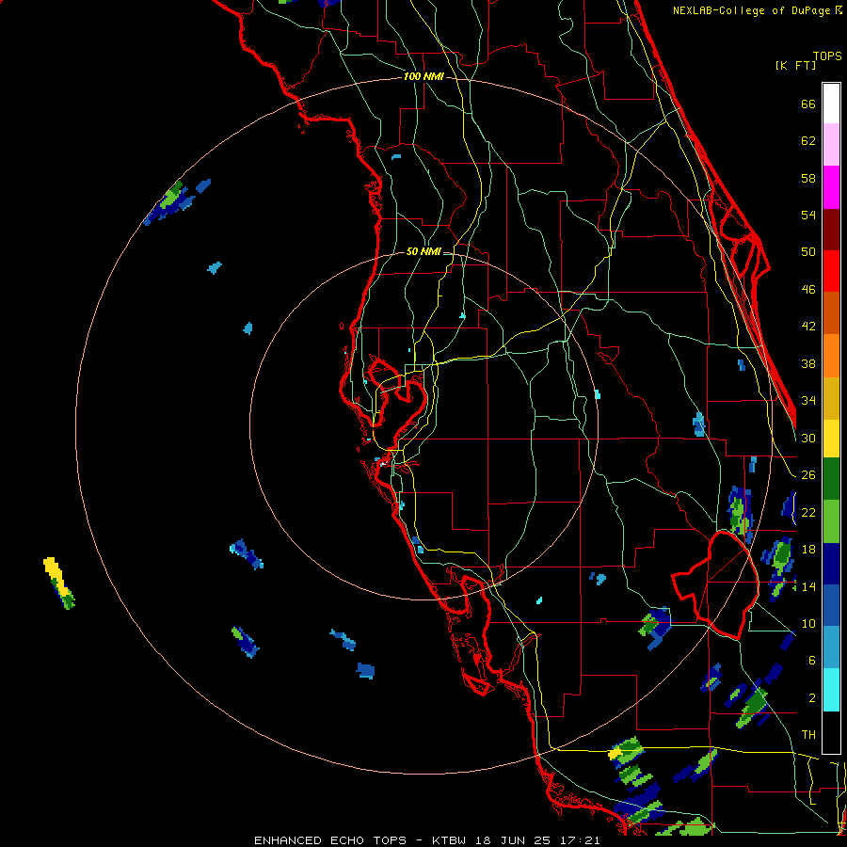The image size is (847, 847).
Task: Click the 100 NMI range ring label
Action: tap(423, 77)
